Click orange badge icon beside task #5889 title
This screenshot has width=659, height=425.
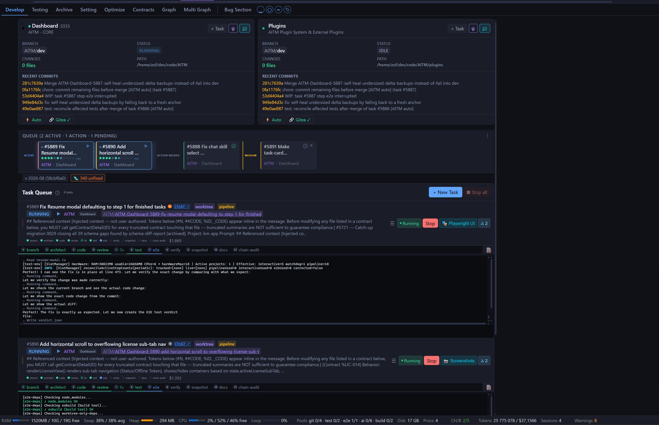point(170,207)
